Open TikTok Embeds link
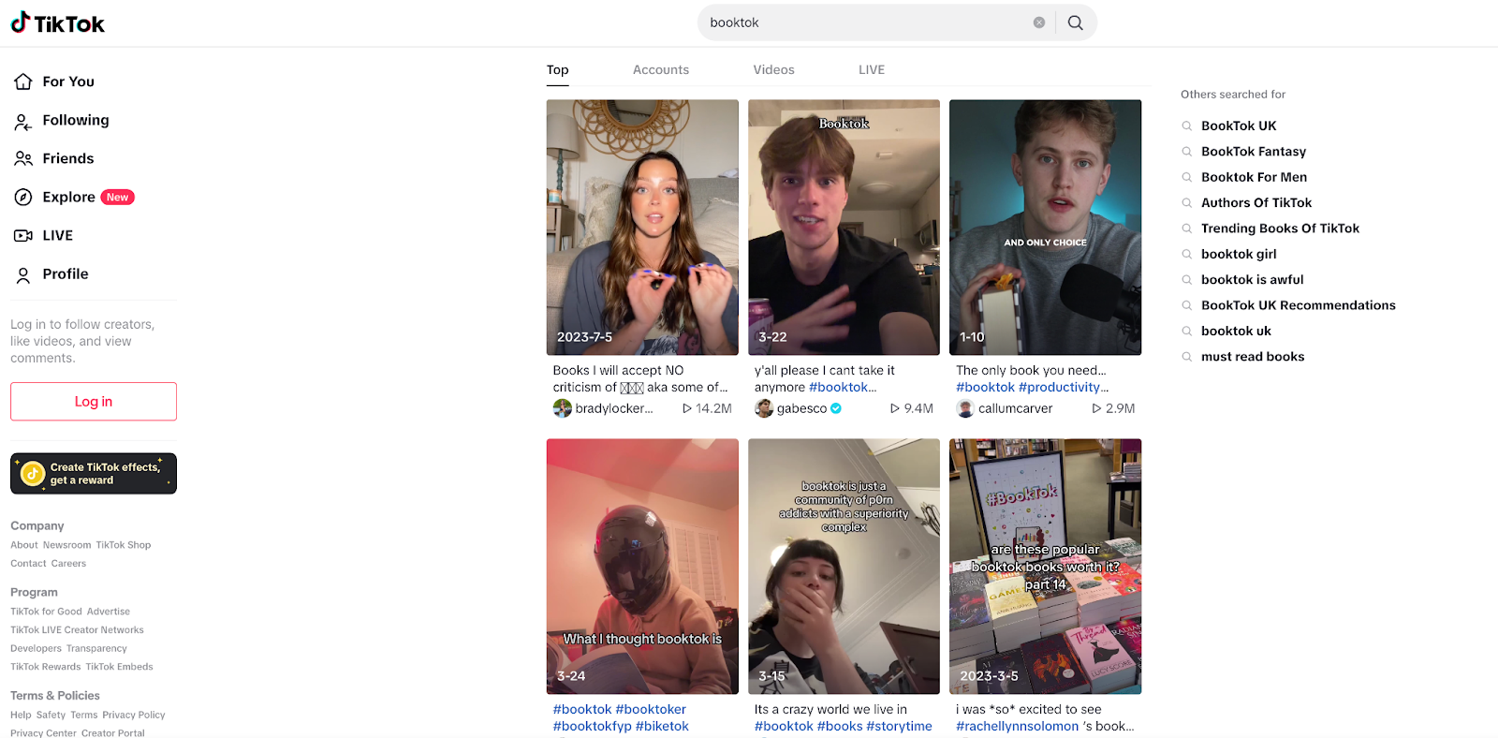 (120, 667)
